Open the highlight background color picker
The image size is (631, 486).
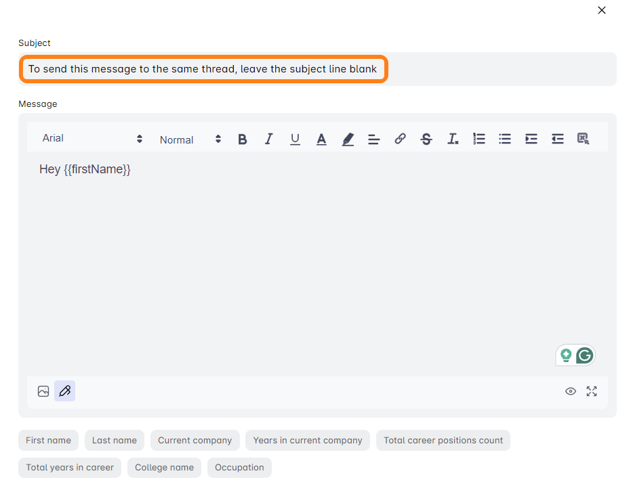[x=348, y=139]
